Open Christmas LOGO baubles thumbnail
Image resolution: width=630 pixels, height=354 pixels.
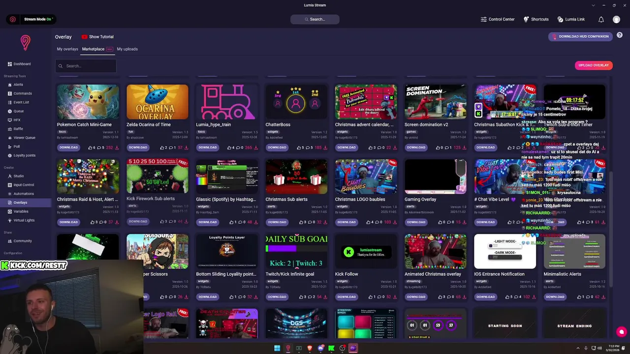[366, 177]
